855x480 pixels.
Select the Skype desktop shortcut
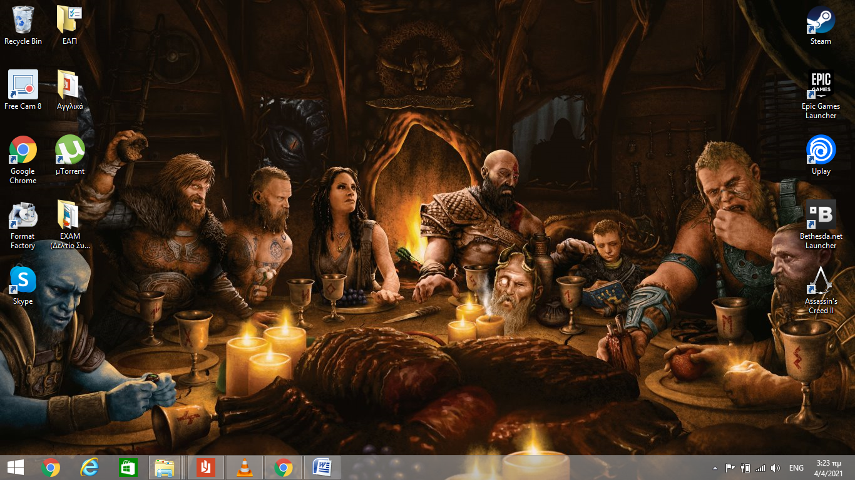tap(23, 285)
